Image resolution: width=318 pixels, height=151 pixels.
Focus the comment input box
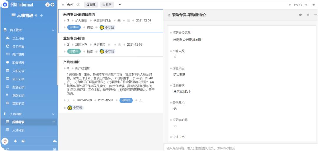(x=241, y=148)
